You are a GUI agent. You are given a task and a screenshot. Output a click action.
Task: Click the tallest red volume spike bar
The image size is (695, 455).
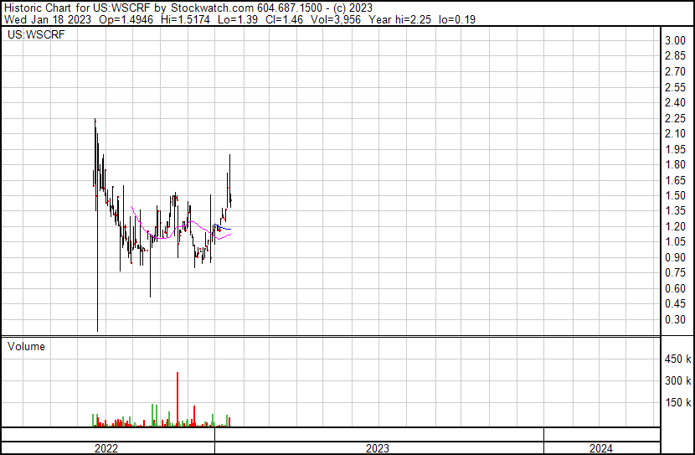178,399
